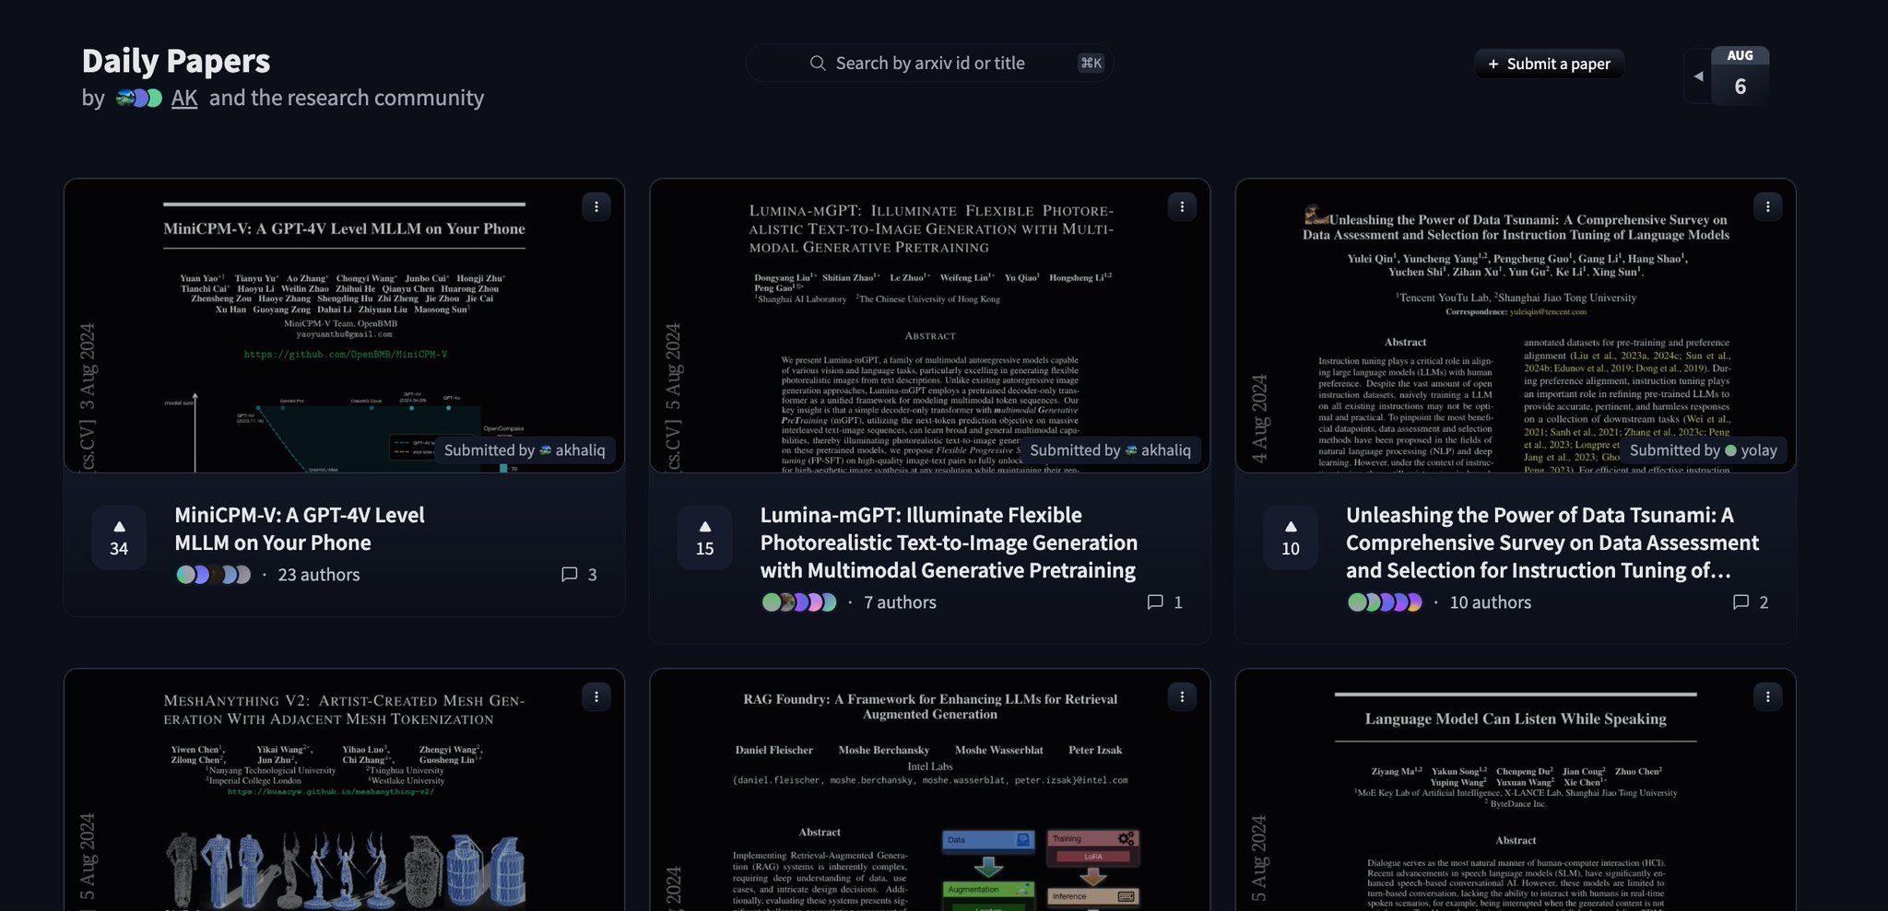The height and width of the screenshot is (911, 1888).
Task: Focus the Search by arxiv id or title field
Action: (930, 64)
